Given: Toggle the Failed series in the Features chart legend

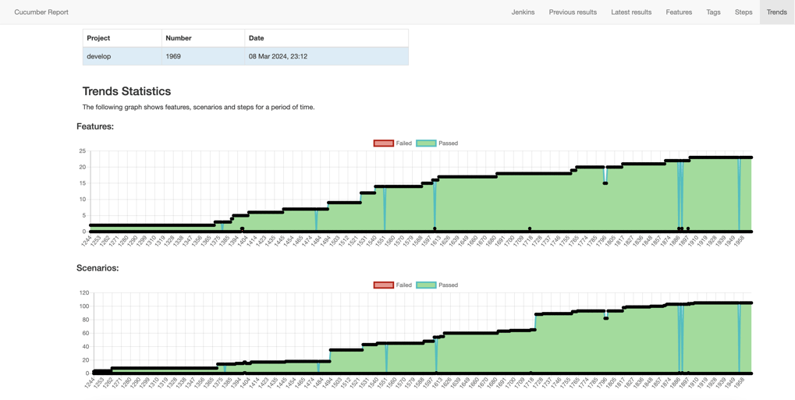Looking at the screenshot, I should (392, 143).
